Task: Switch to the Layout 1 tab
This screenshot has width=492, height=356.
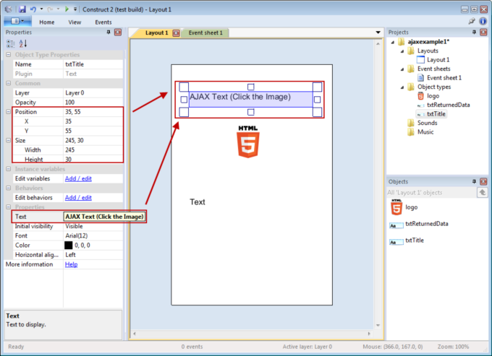Action: [x=156, y=32]
